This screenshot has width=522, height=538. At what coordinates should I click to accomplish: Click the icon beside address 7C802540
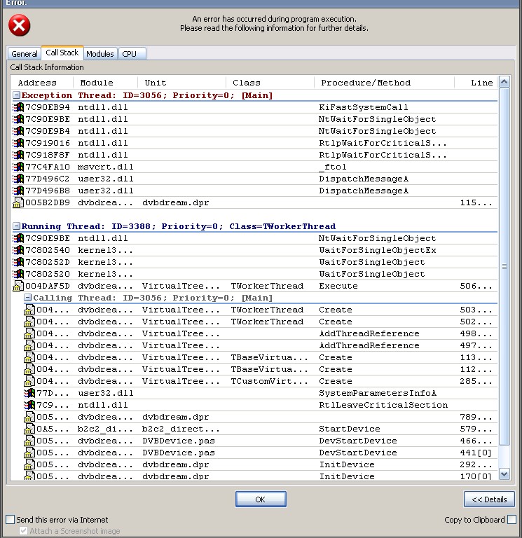(x=18, y=251)
